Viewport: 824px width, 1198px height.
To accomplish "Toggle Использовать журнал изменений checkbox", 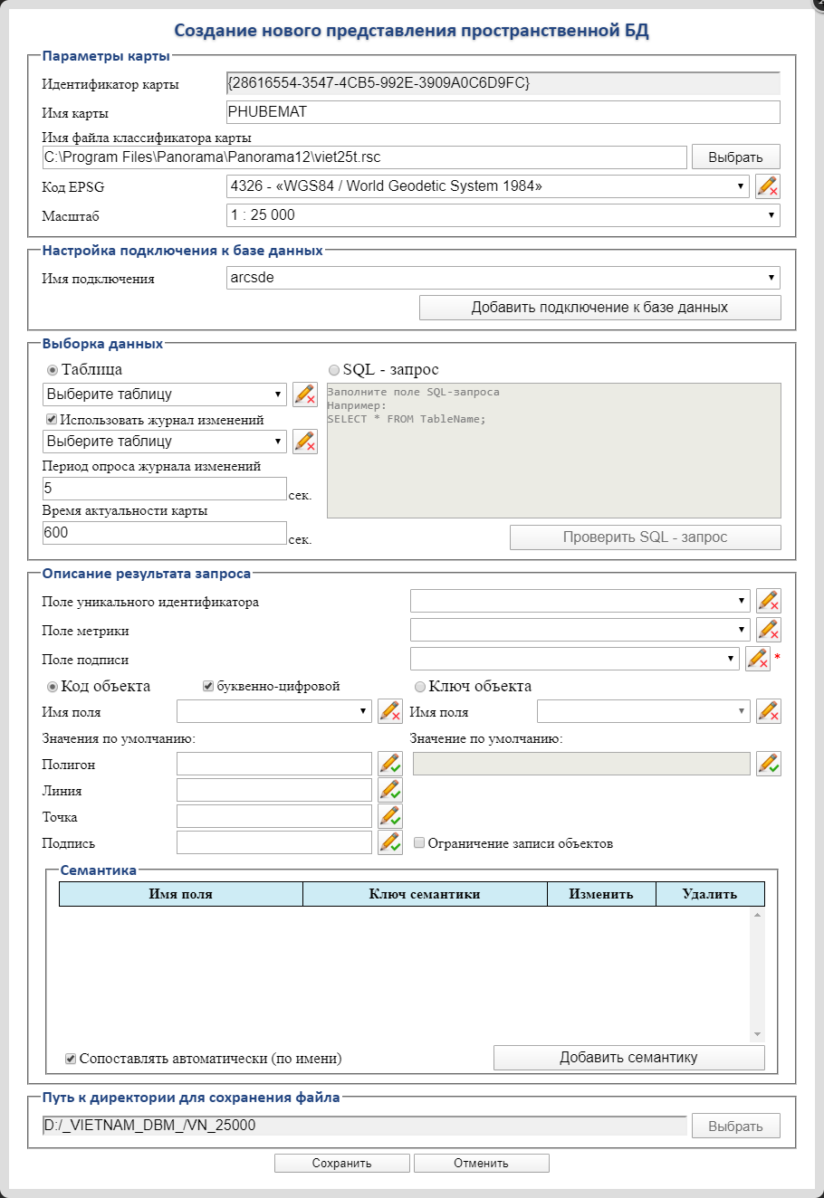I will [52, 420].
